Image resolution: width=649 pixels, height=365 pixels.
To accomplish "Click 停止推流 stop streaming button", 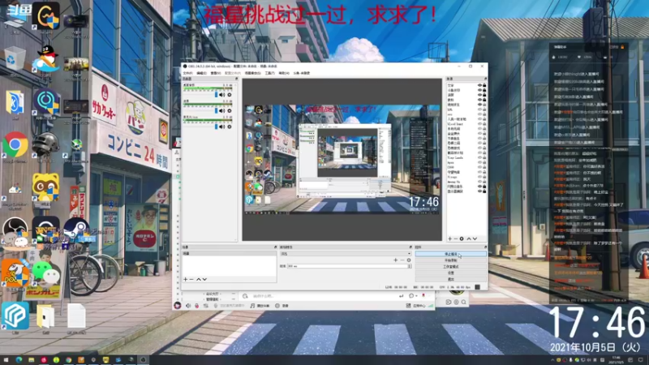I will coord(451,254).
